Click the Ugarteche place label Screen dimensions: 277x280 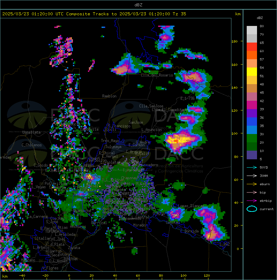[x=82, y=211]
